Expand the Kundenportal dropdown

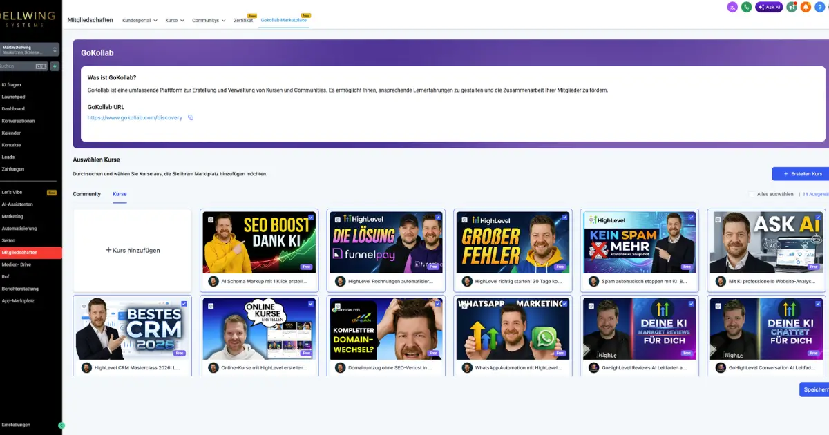coord(140,21)
